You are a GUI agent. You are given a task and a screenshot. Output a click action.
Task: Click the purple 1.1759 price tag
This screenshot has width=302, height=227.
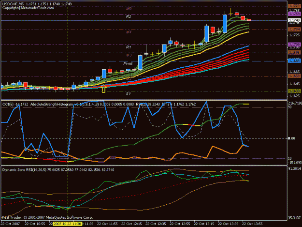294,14
